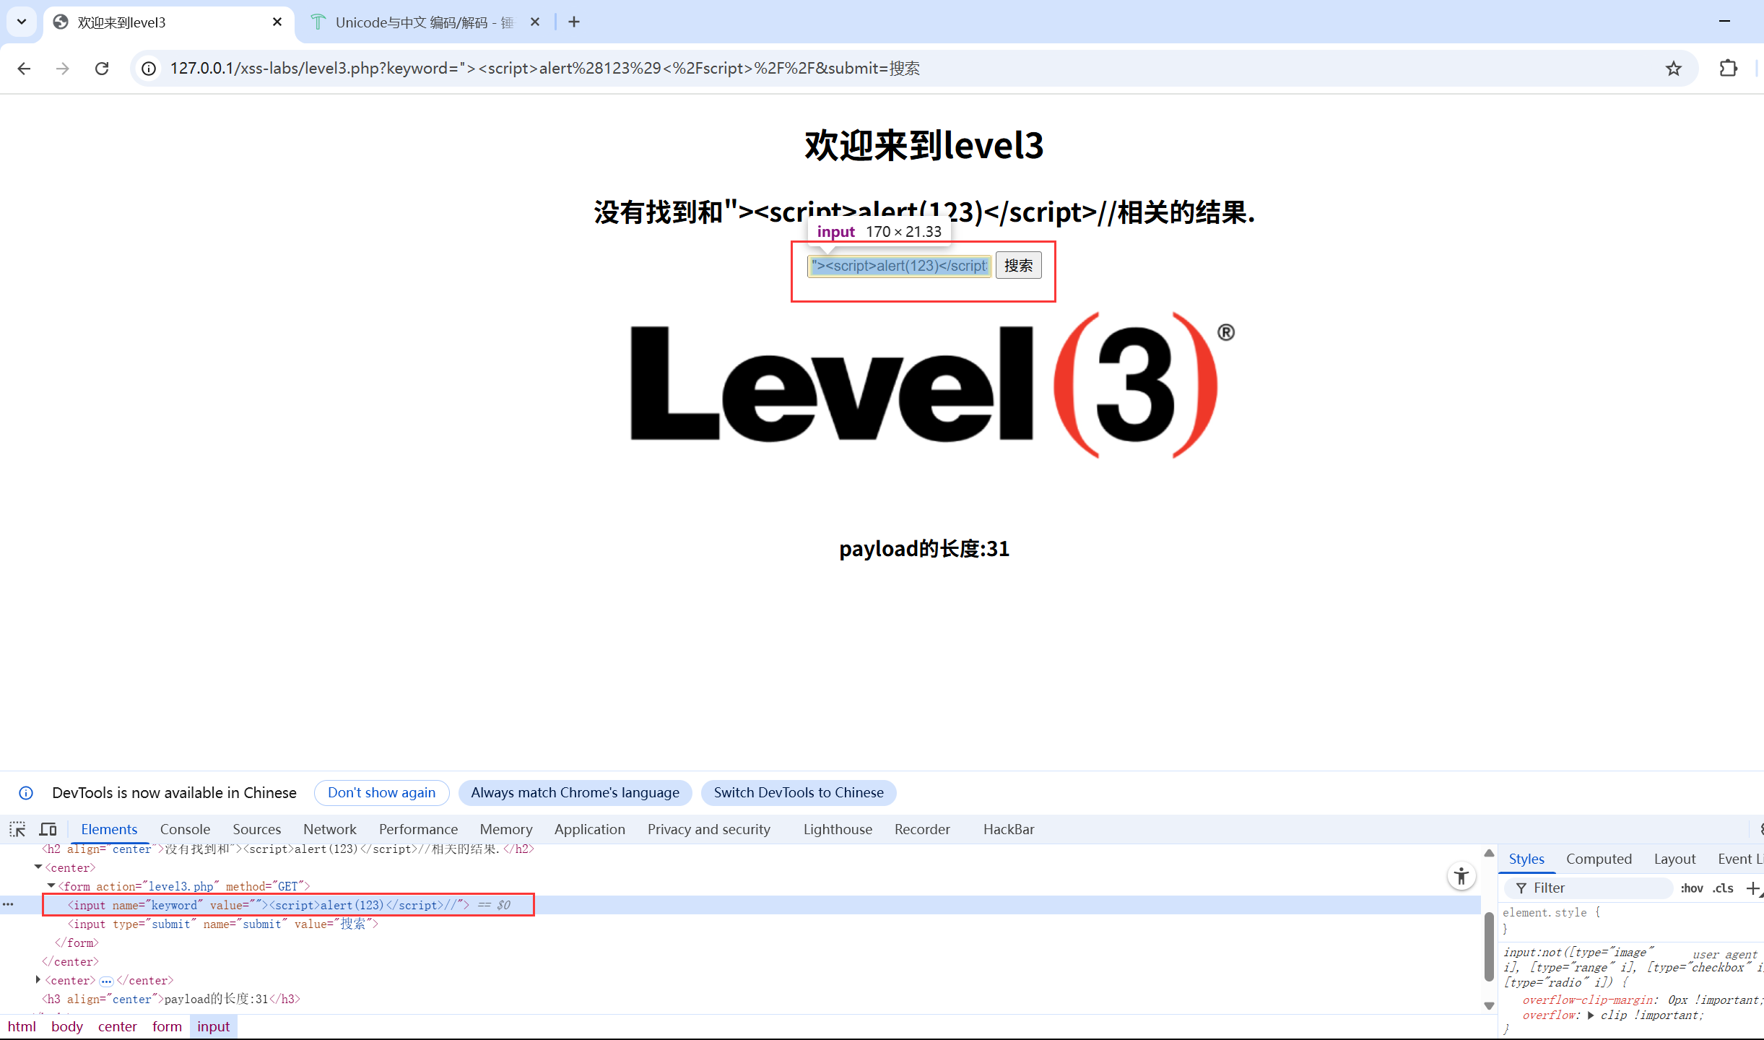1764x1040 pixels.
Task: Dismiss with Don't show again
Action: (x=381, y=793)
